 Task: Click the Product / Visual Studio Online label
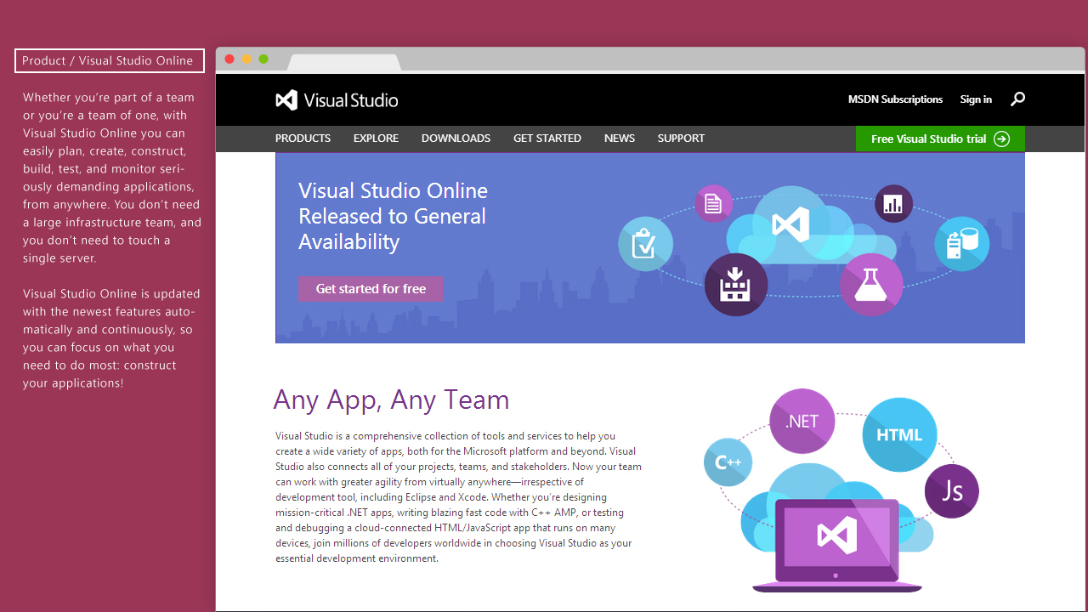110,60
